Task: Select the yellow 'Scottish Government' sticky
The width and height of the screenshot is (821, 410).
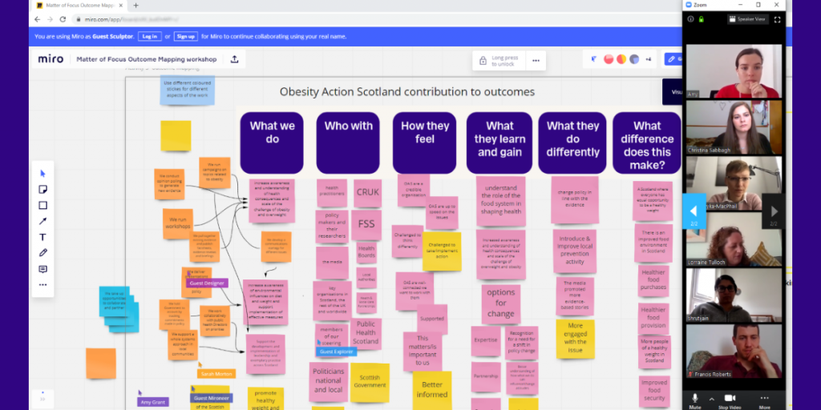Action: click(x=370, y=382)
